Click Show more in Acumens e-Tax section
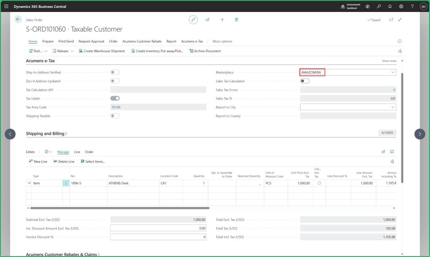The width and height of the screenshot is (430, 257). pos(389,61)
